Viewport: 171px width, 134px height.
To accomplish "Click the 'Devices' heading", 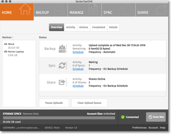I will pos(7,38).
